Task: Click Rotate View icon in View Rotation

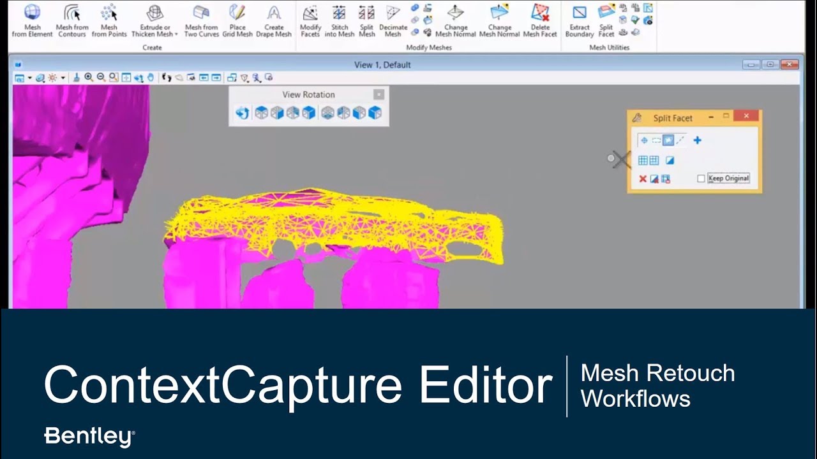Action: tap(242, 113)
